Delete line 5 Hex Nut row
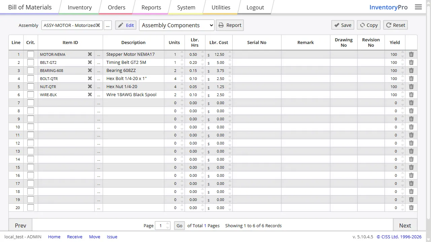The height and width of the screenshot is (242, 431). pyautogui.click(x=411, y=87)
